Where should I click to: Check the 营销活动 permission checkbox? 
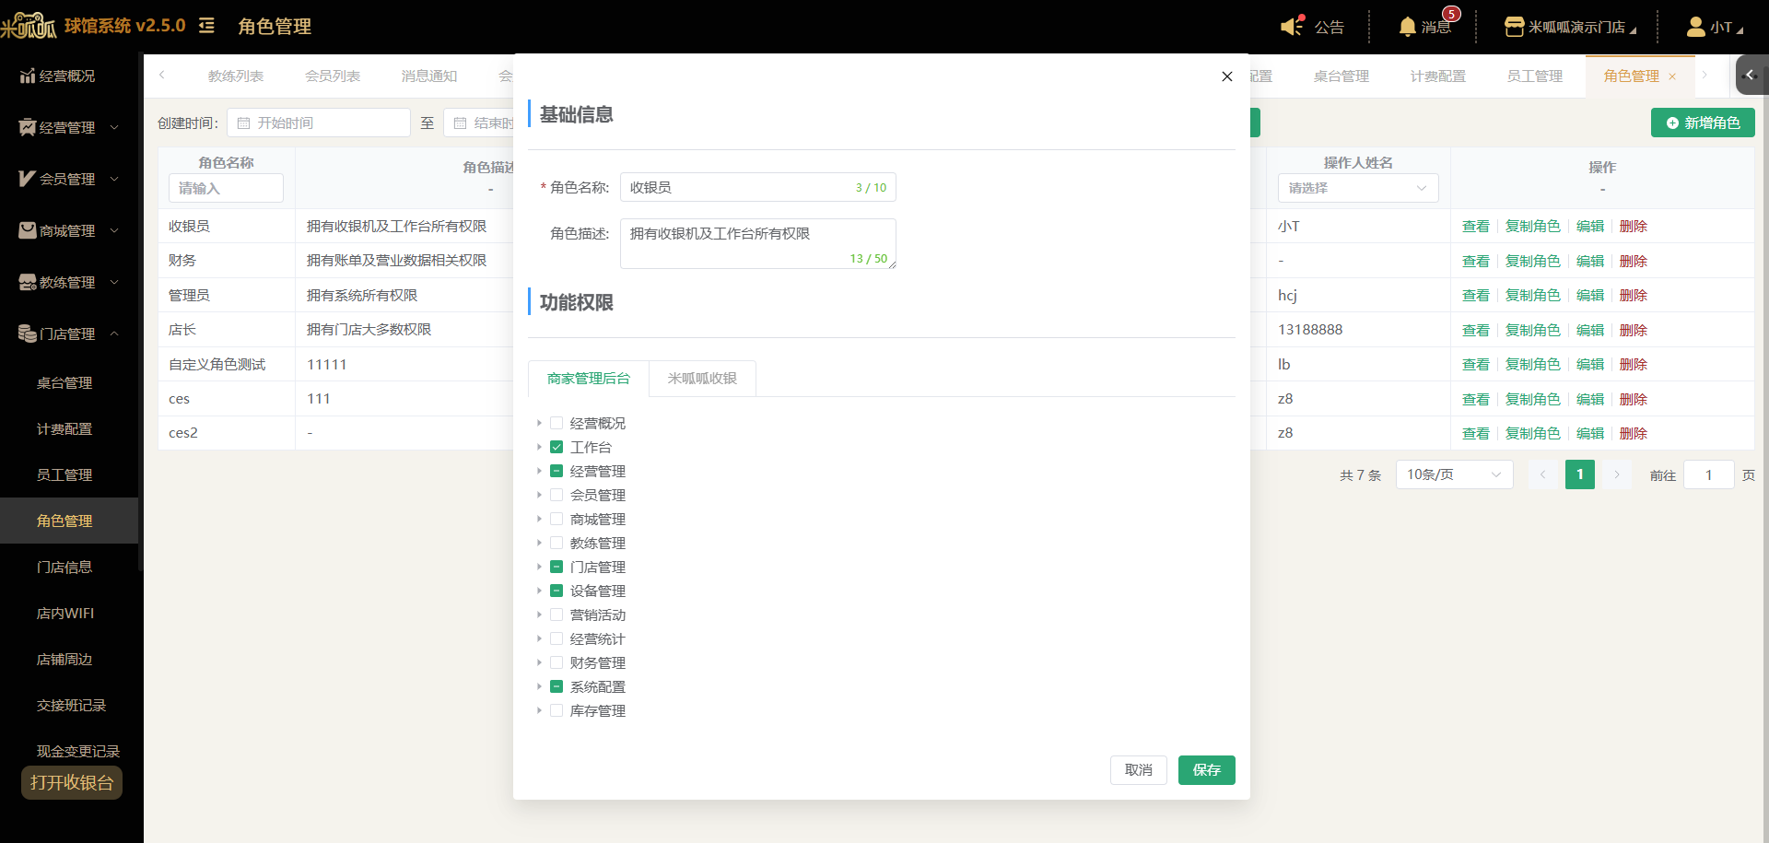[x=556, y=615]
